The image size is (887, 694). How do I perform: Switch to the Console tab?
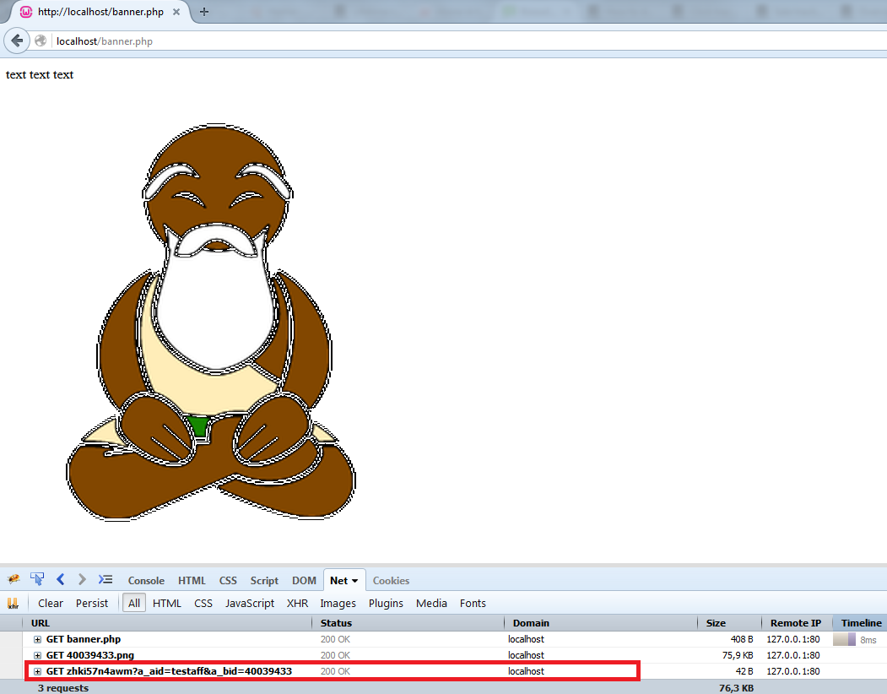coord(146,581)
